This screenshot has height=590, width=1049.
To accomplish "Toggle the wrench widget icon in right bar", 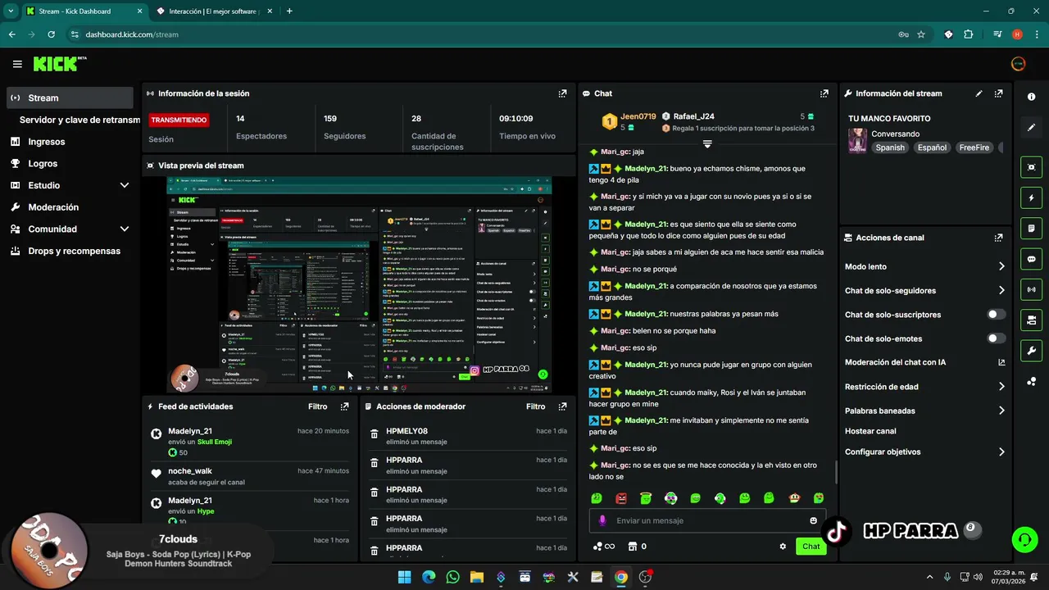I will click(x=1031, y=351).
